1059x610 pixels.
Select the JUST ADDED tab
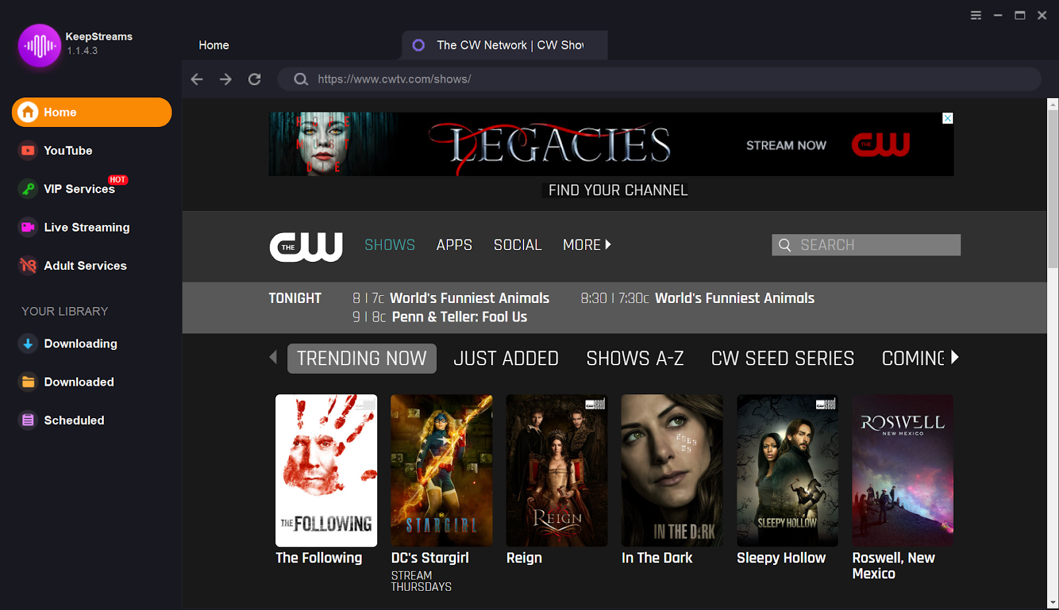click(x=506, y=359)
